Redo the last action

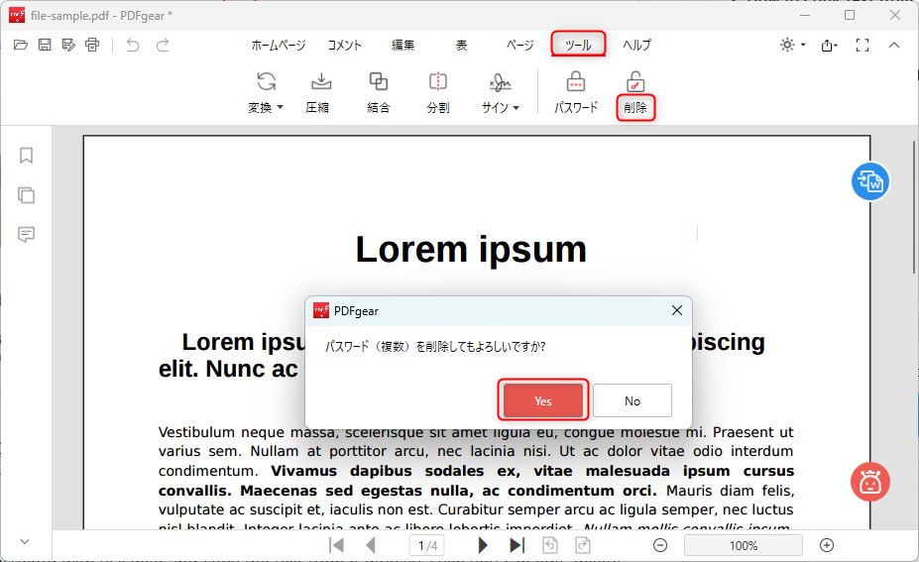pyautogui.click(x=163, y=45)
